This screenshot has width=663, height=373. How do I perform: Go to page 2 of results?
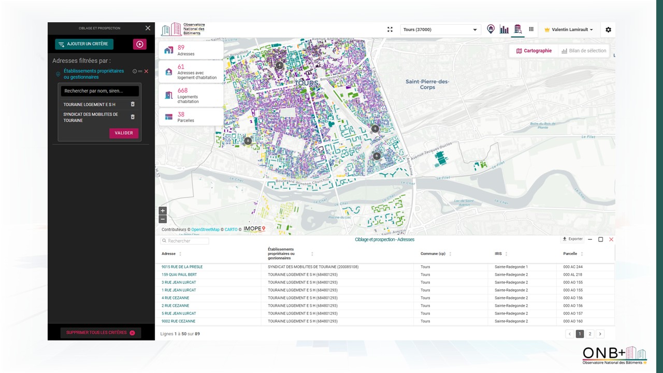pyautogui.click(x=590, y=334)
